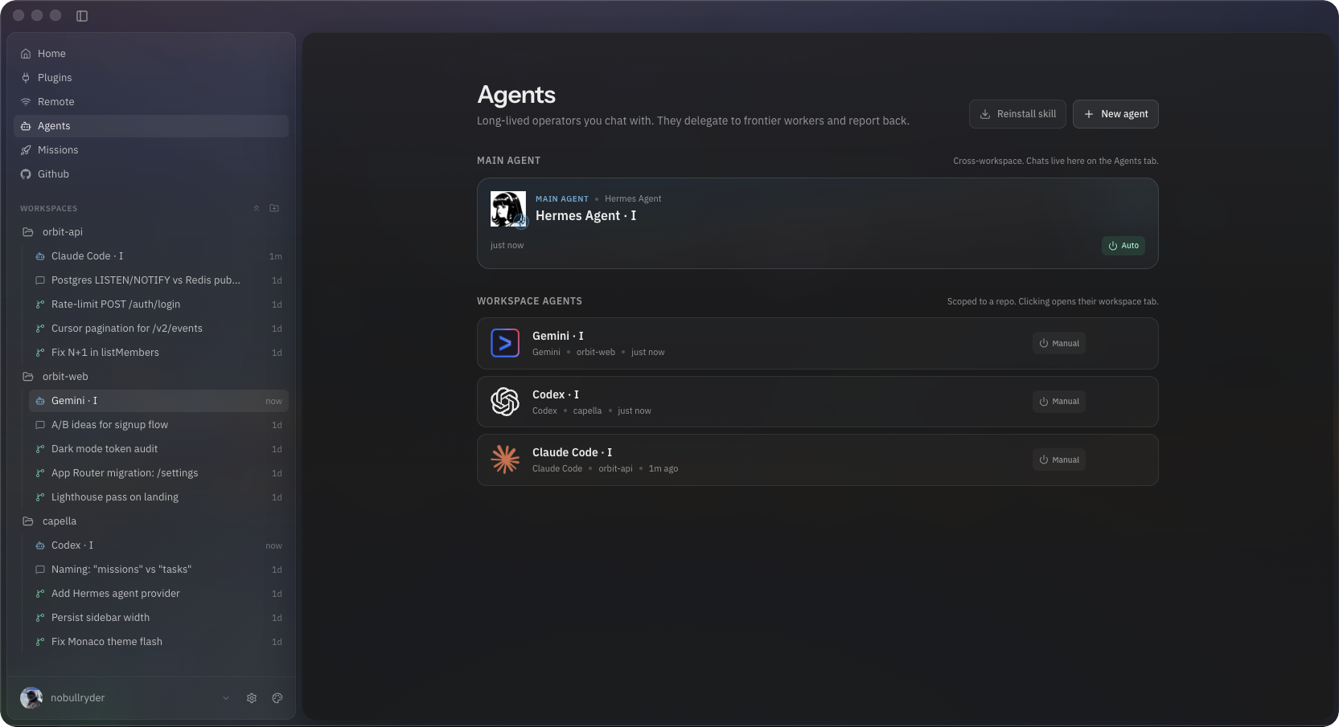Collapse all workspaces with the double-chevron
This screenshot has width=1339, height=727.
point(257,208)
